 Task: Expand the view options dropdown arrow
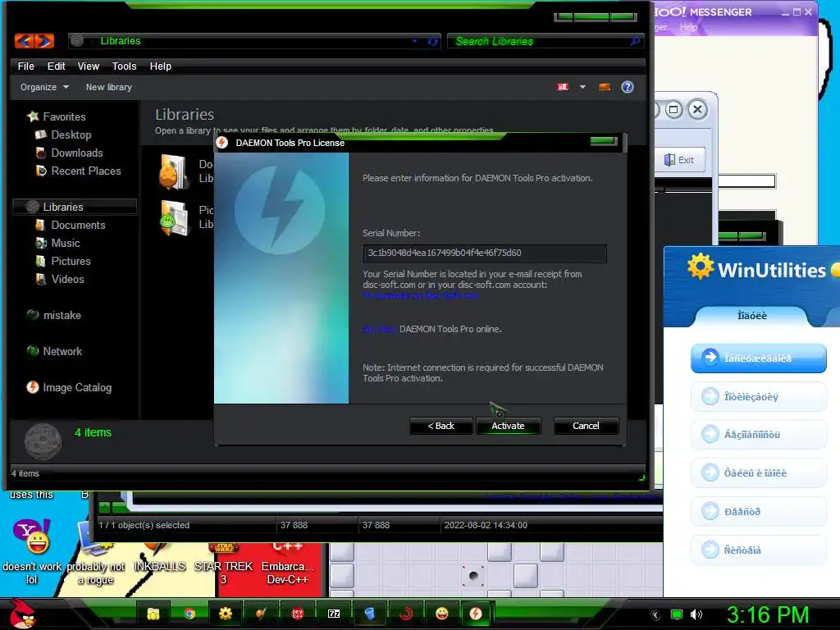click(x=582, y=87)
